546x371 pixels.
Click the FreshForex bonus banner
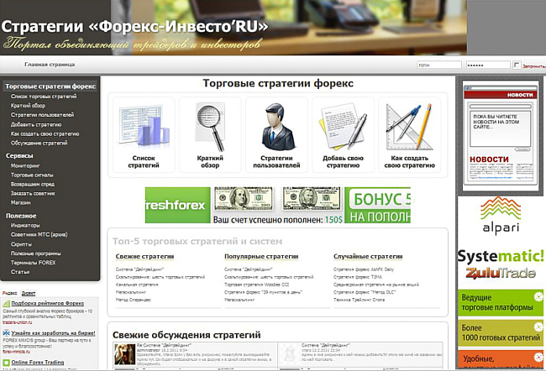(x=278, y=206)
